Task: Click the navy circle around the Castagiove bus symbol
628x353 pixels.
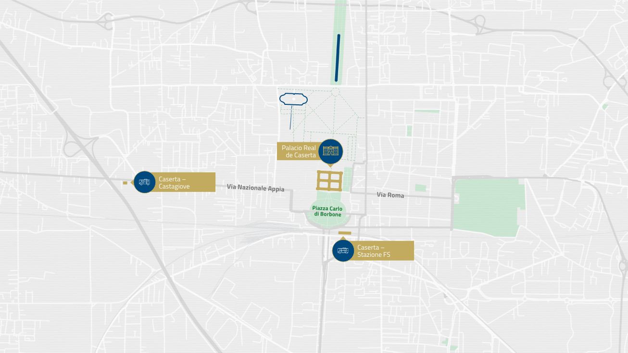Action: (144, 182)
